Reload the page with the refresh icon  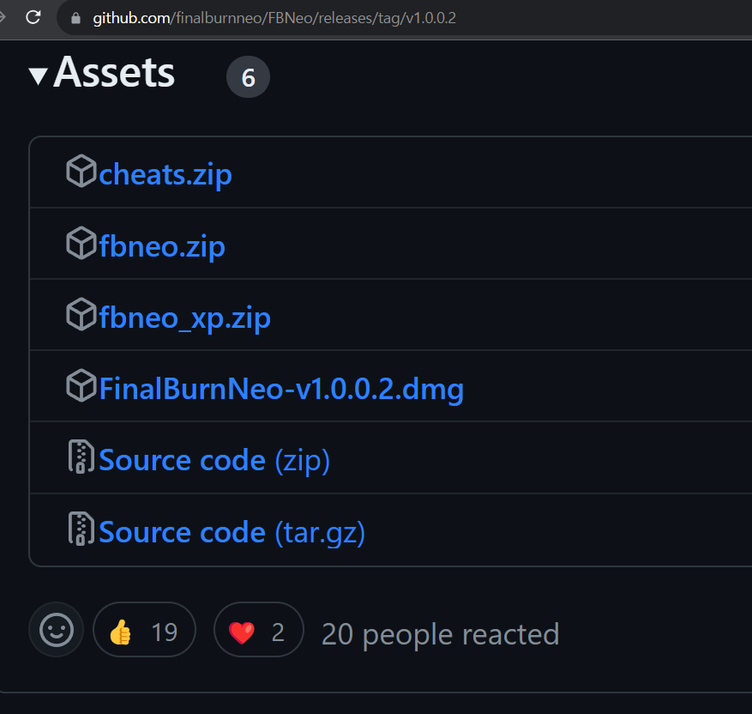(x=33, y=18)
